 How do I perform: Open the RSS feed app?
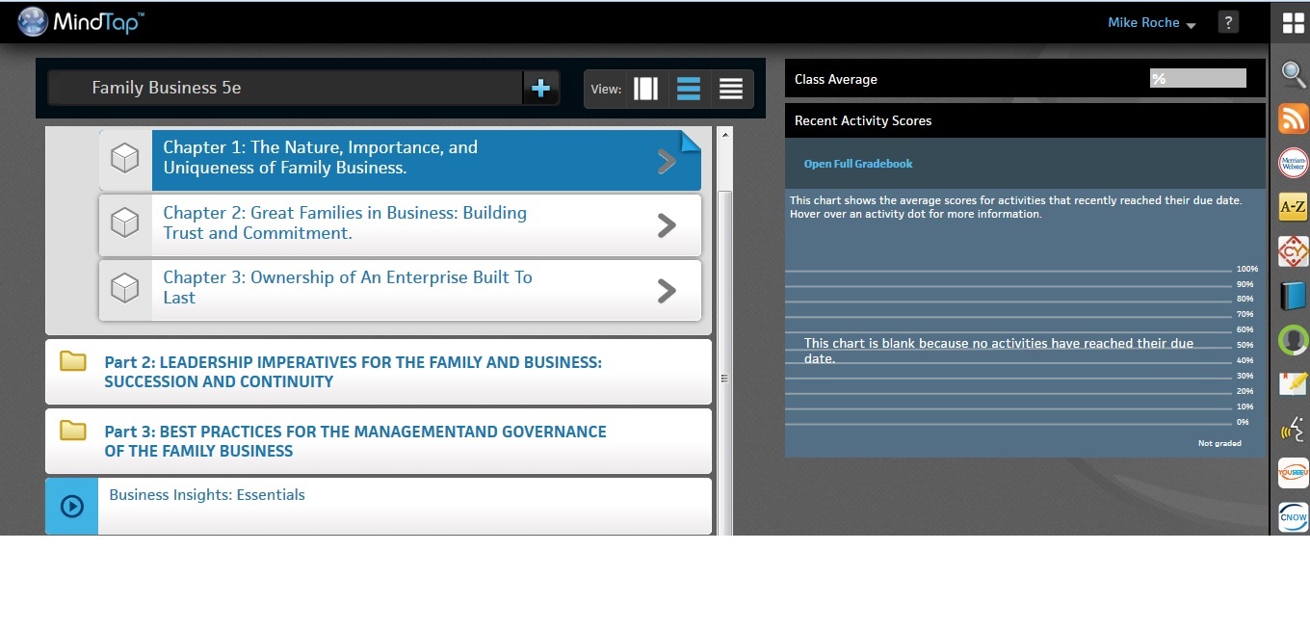1293,118
